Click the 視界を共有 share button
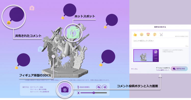This screenshot has width=191, height=100. pos(179,69)
